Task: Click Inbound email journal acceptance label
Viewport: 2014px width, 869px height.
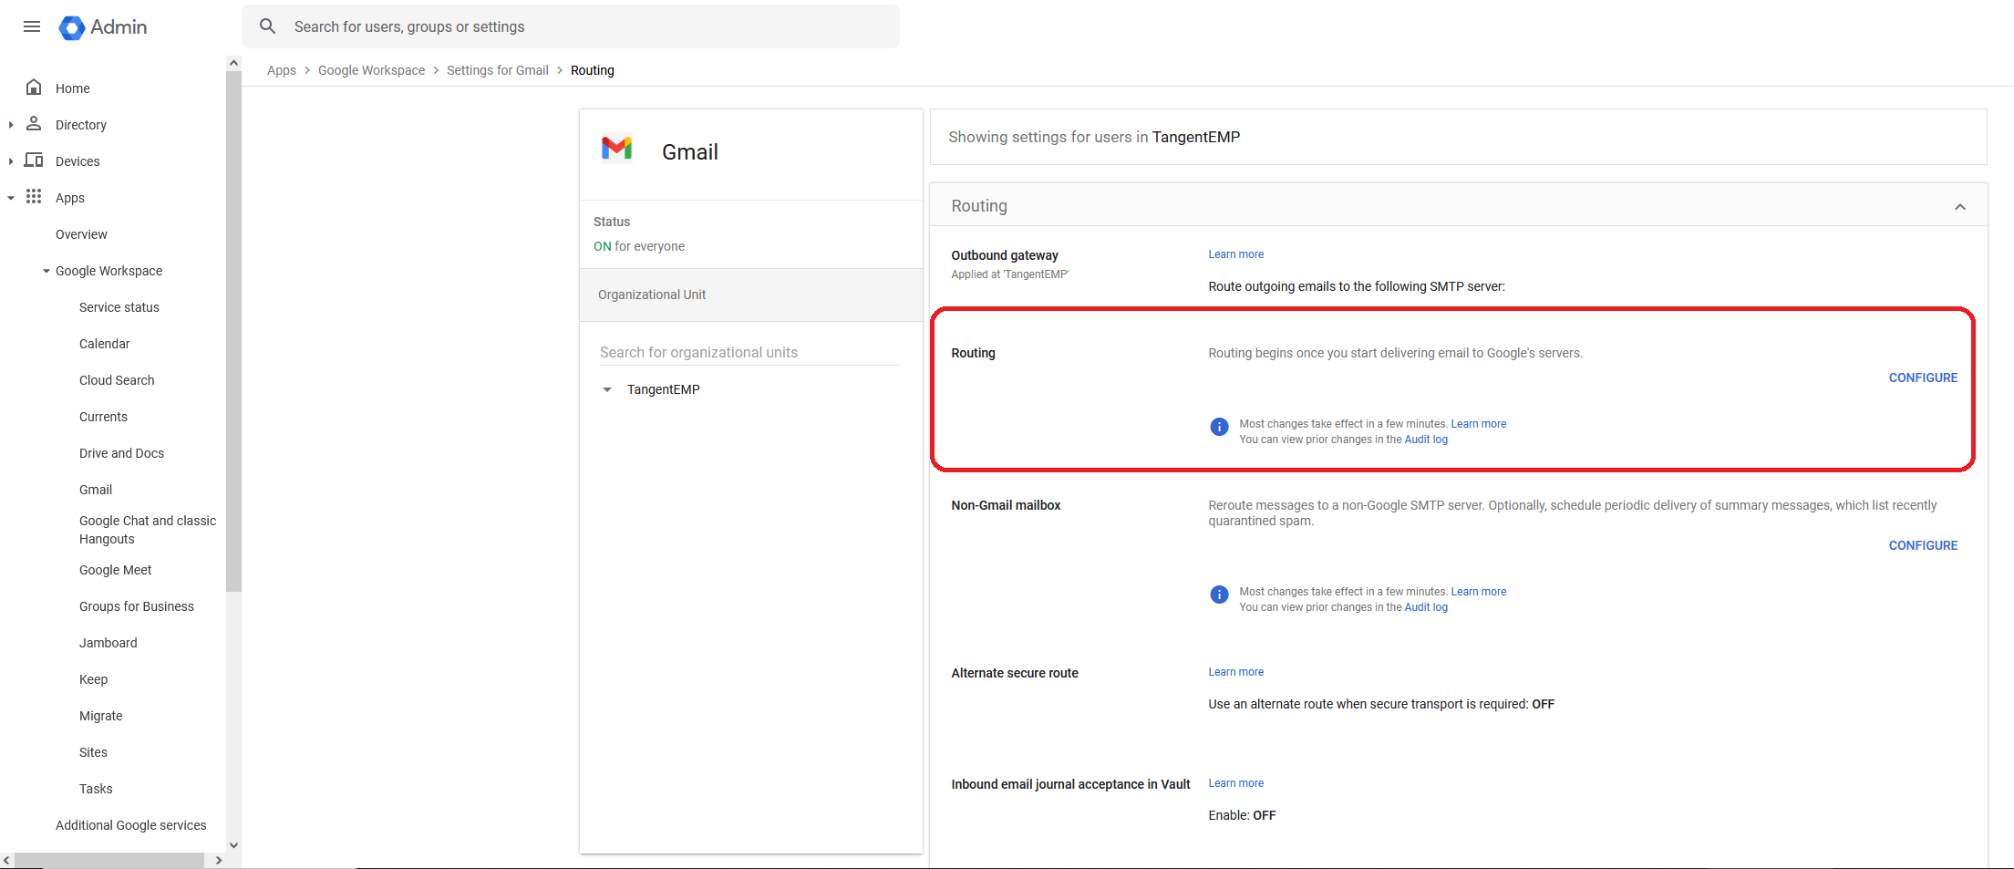Action: click(x=1070, y=784)
